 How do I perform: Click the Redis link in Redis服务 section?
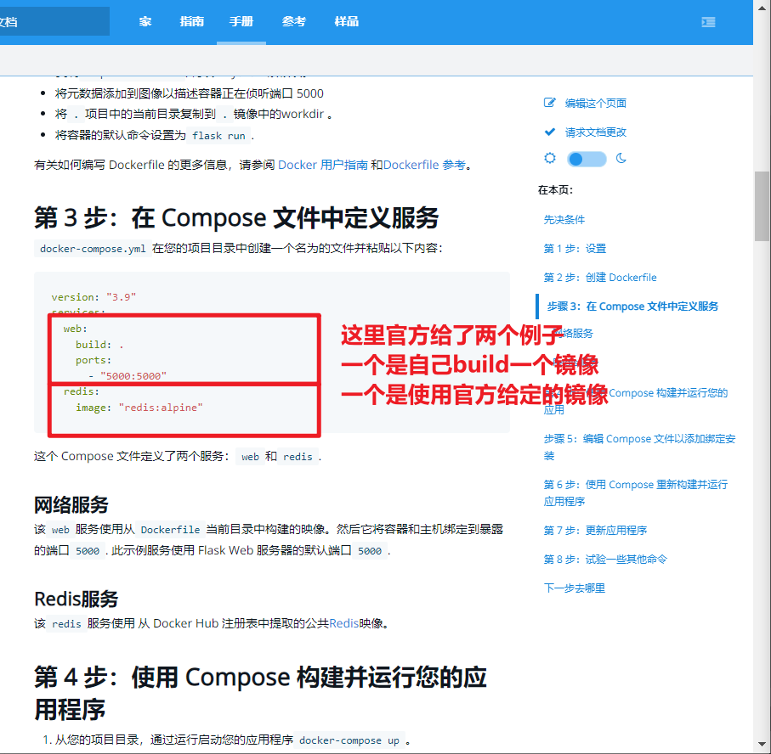(x=343, y=623)
